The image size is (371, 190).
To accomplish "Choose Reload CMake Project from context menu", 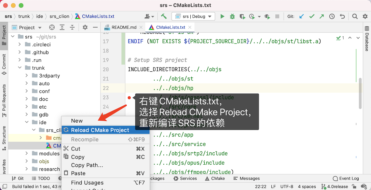I will 100,130.
